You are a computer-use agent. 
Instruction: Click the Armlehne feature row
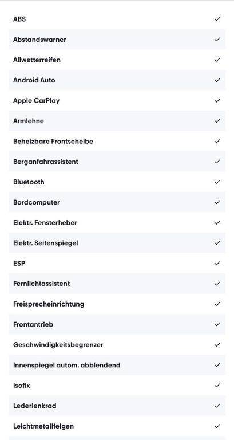tap(117, 121)
